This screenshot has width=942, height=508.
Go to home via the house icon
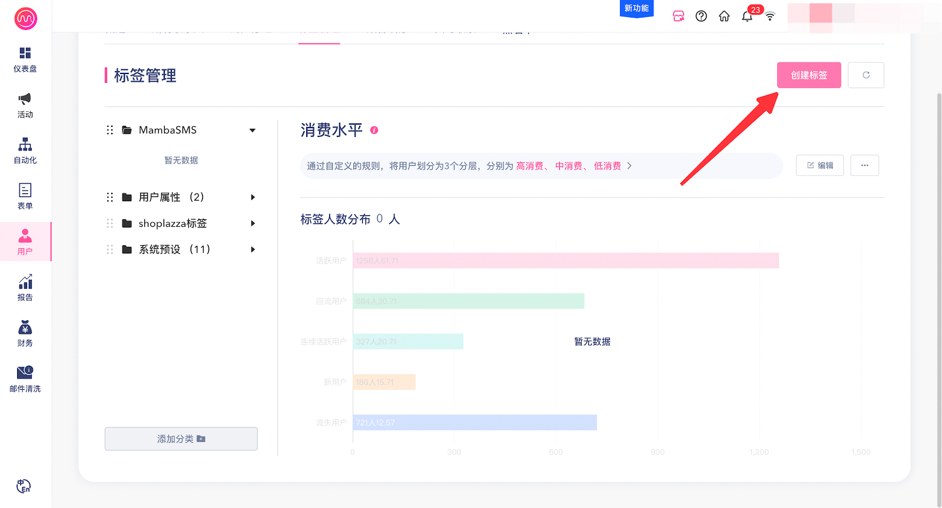724,16
